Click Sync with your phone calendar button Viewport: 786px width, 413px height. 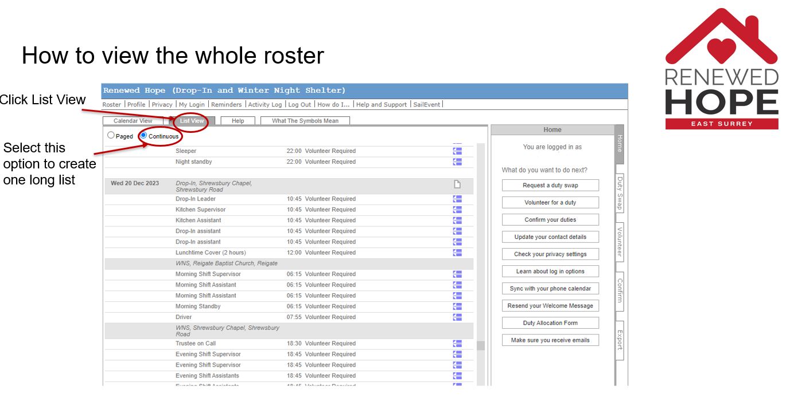click(550, 289)
